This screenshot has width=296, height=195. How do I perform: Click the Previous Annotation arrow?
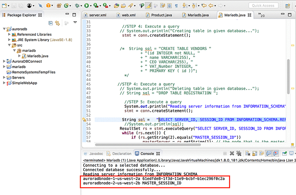194,6
